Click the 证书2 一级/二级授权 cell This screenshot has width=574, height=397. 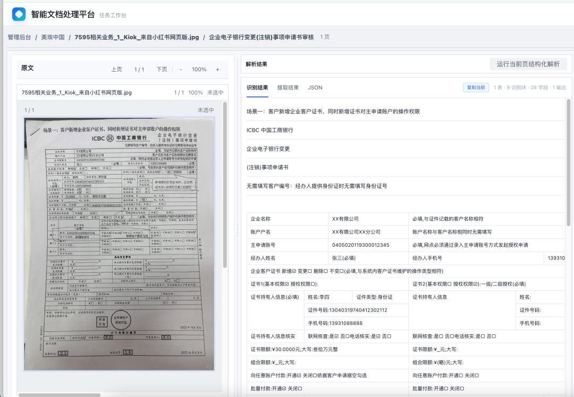pyautogui.click(x=487, y=284)
